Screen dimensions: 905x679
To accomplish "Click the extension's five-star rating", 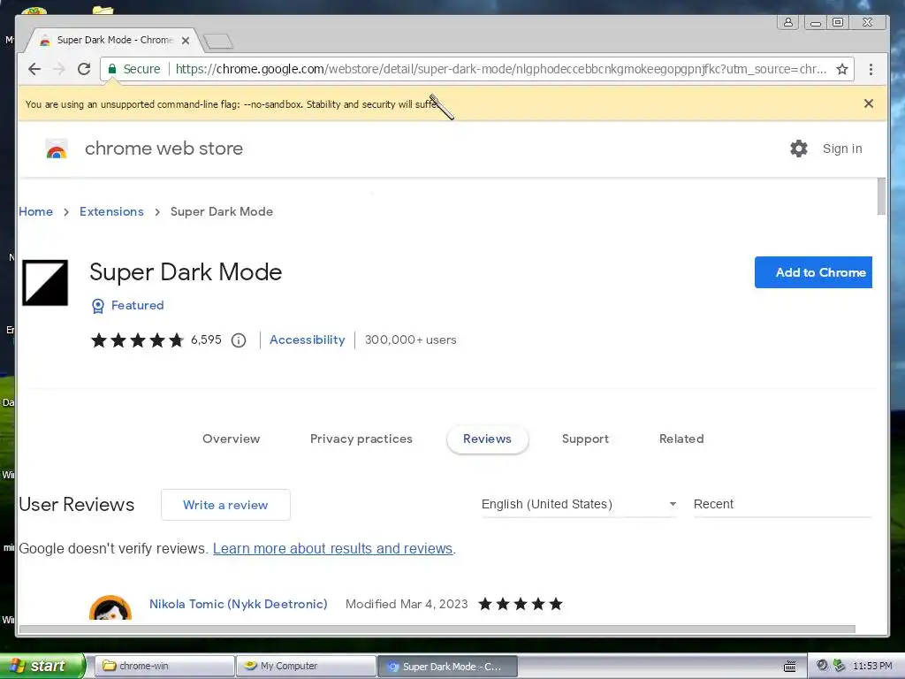I will click(137, 340).
